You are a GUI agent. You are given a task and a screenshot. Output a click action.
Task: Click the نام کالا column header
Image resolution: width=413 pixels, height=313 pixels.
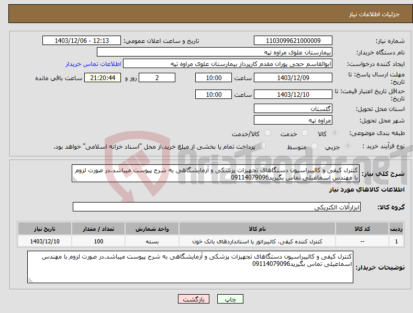click(x=257, y=229)
